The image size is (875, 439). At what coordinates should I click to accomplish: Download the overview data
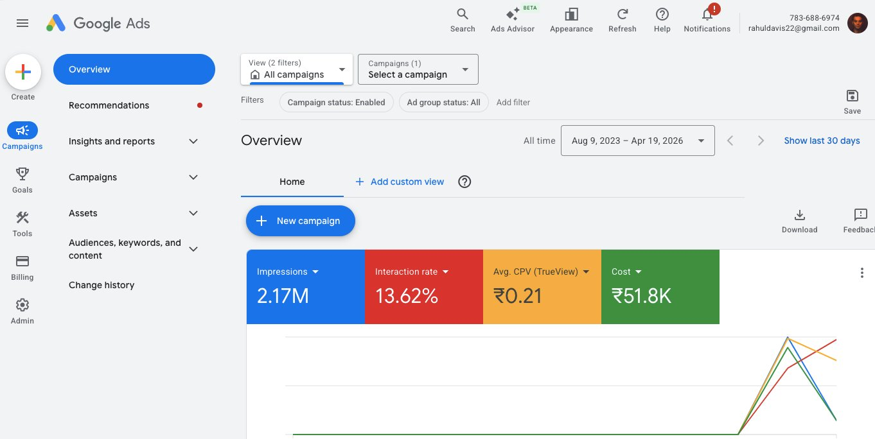coord(799,220)
